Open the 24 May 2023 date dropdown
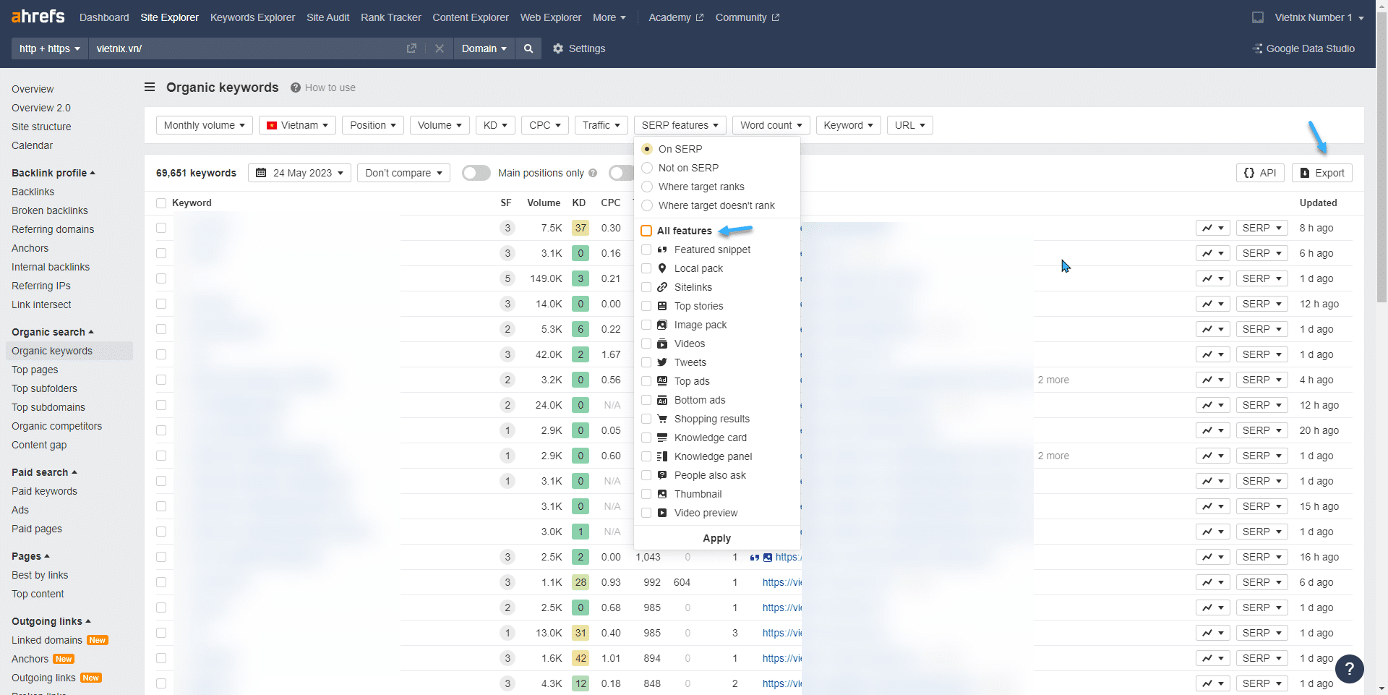1388x695 pixels. [300, 173]
